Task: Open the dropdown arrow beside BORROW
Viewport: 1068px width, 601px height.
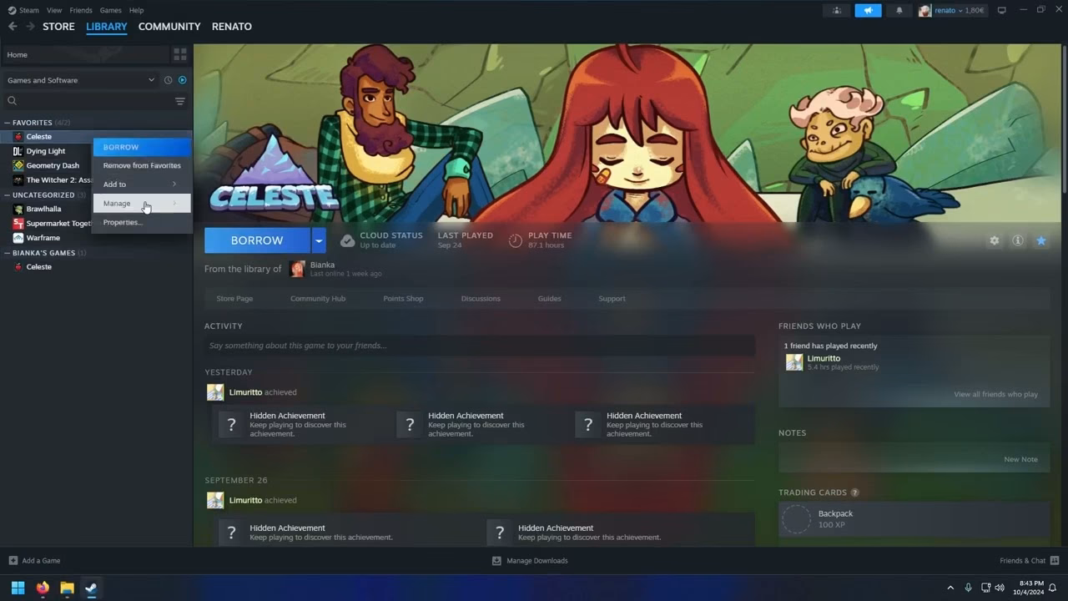Action: (319, 240)
